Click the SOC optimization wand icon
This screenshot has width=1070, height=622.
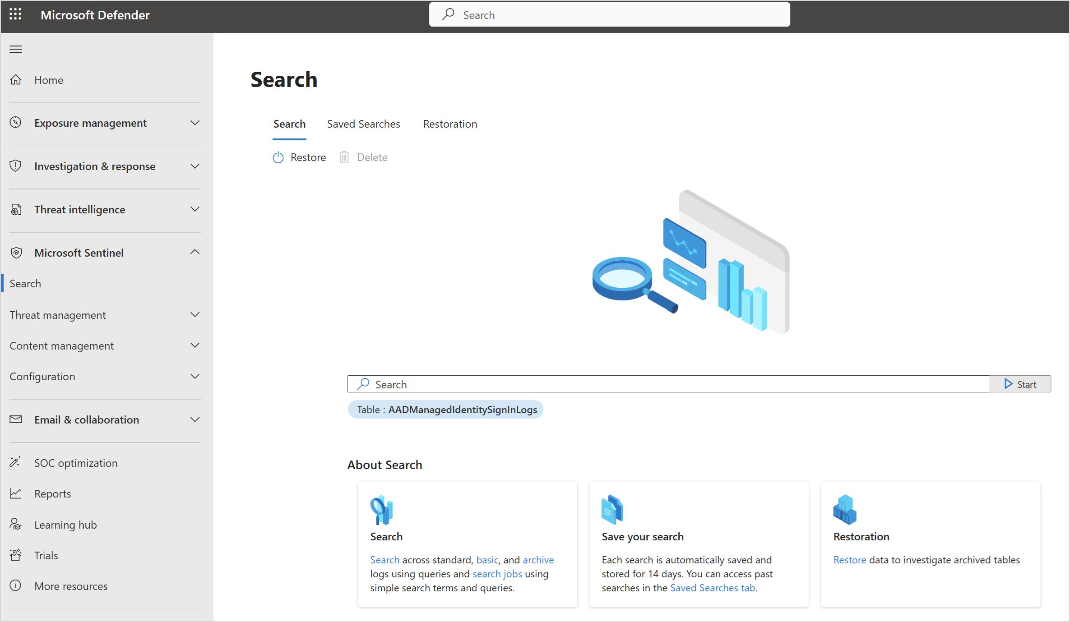click(16, 462)
